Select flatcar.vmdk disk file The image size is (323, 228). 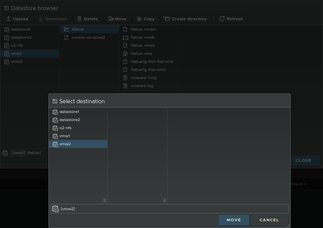click(148, 37)
